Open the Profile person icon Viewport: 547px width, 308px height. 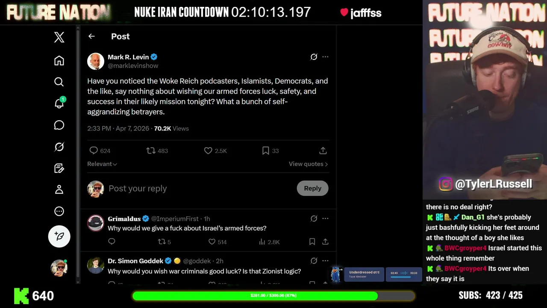click(59, 190)
